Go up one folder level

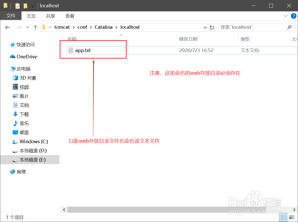35,28
